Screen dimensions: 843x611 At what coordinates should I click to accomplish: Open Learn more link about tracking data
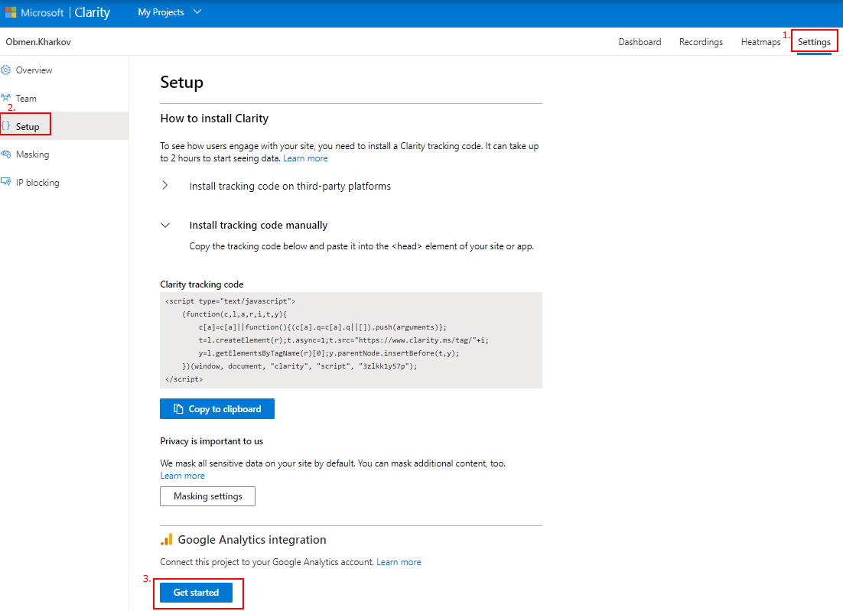(x=305, y=158)
